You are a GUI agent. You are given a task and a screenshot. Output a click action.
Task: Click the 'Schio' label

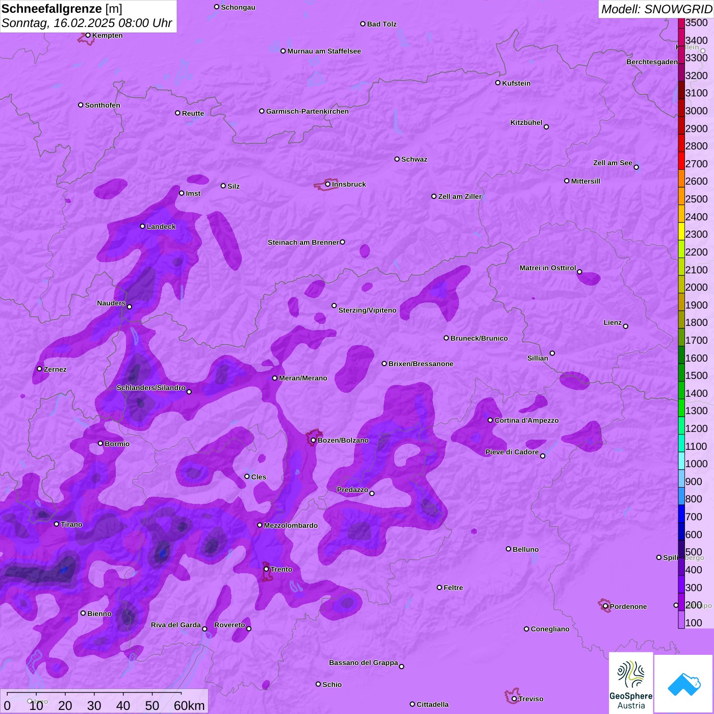[332, 684]
